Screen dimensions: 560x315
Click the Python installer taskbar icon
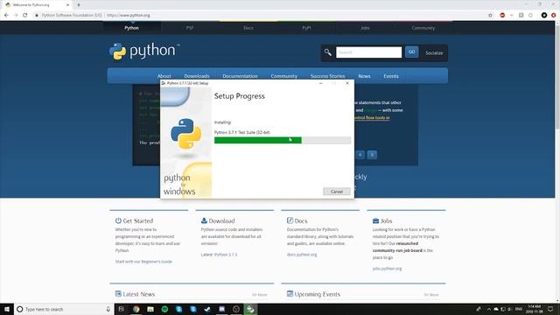(250, 309)
